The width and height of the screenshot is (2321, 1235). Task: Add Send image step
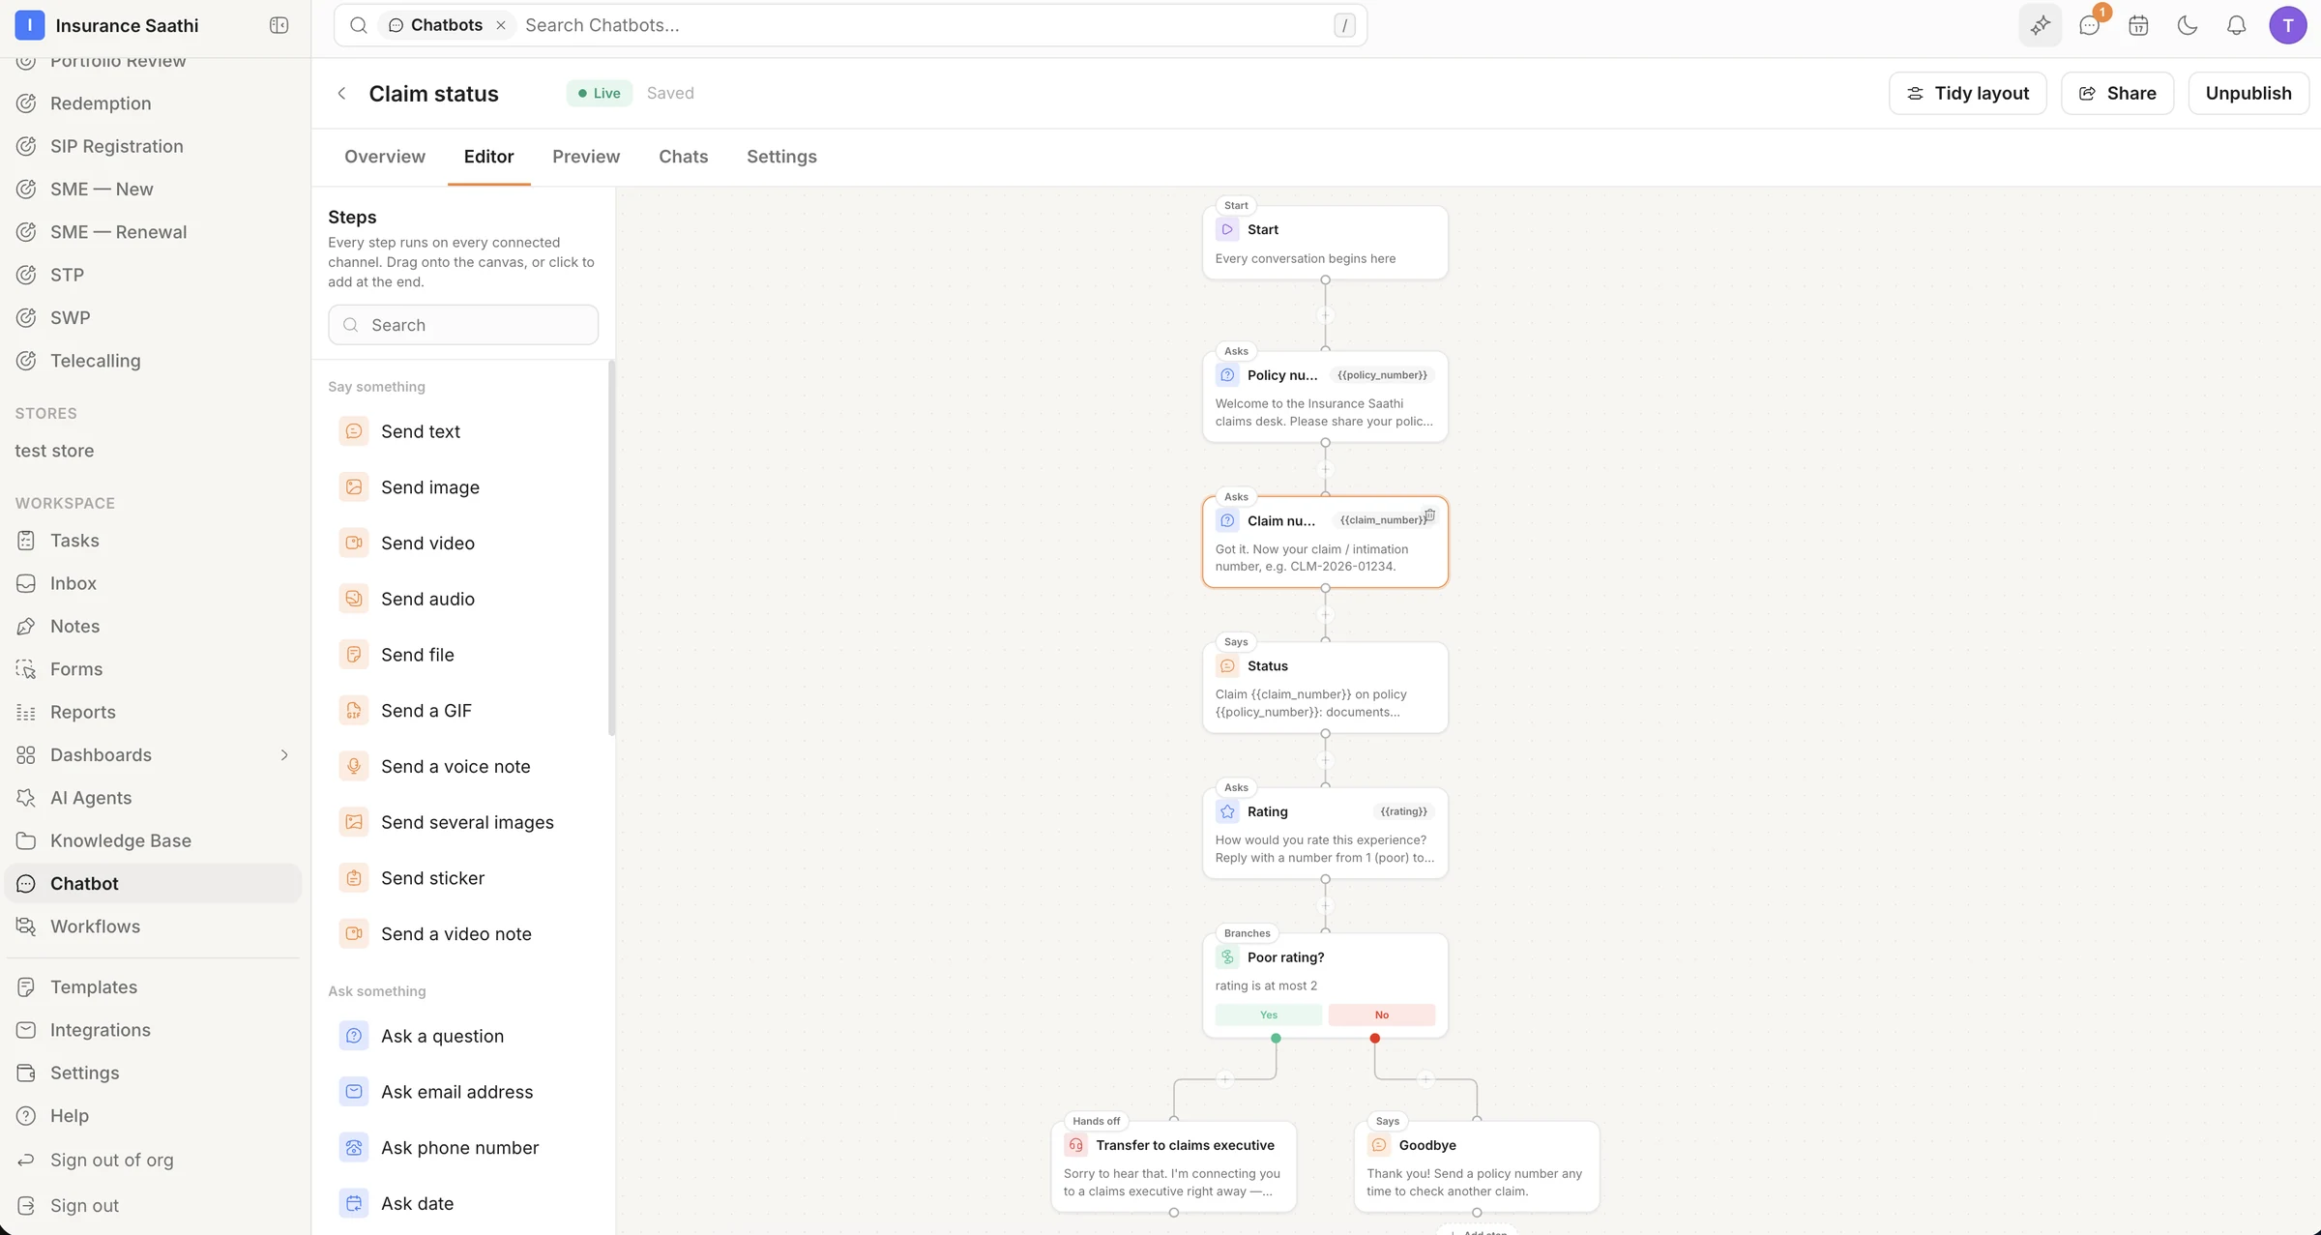463,487
